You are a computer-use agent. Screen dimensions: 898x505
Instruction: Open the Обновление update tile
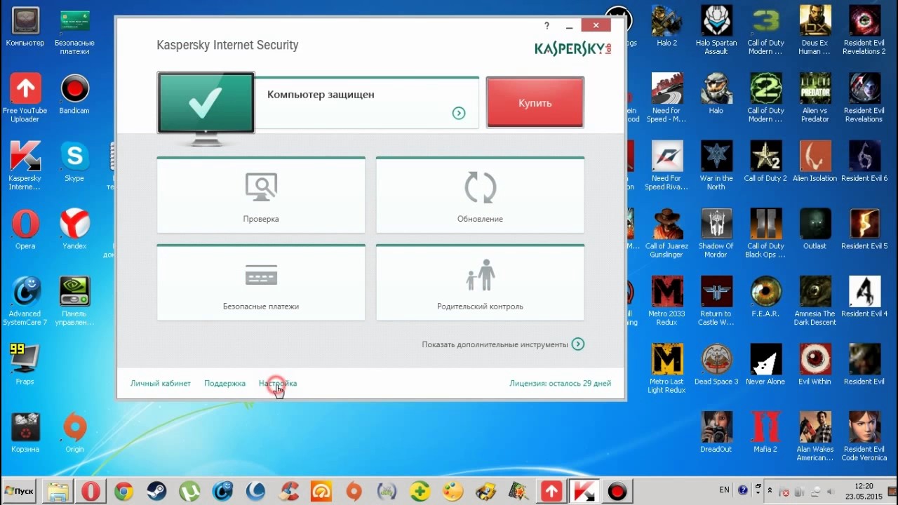[480, 195]
